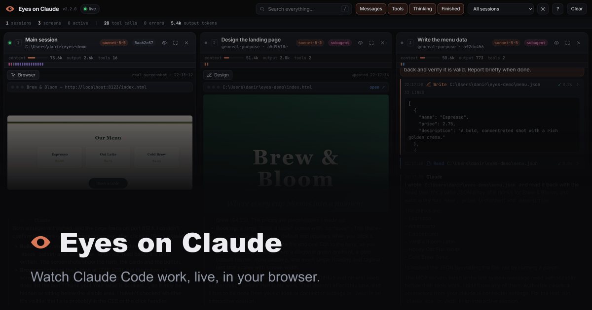Select the Browser view tab in Main session
The width and height of the screenshot is (592, 310).
[x=23, y=75]
